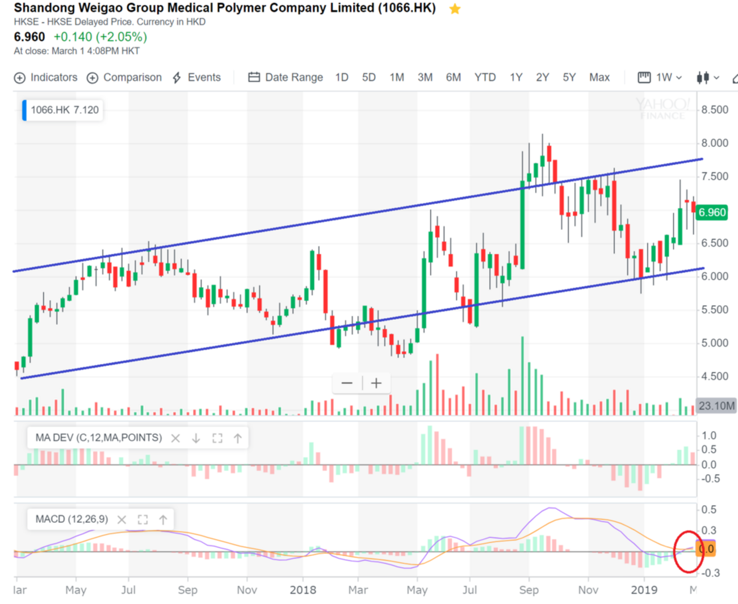The width and height of the screenshot is (738, 604).
Task: Click the green 6.960 price tag
Action: [x=712, y=213]
